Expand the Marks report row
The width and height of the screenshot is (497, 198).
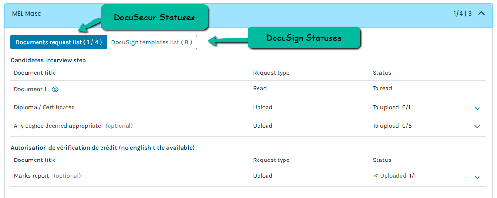477,177
